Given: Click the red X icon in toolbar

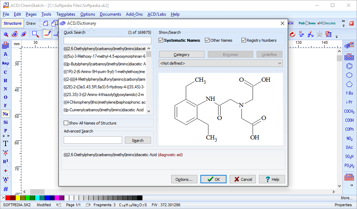Looking at the screenshot, I should coord(351,23).
